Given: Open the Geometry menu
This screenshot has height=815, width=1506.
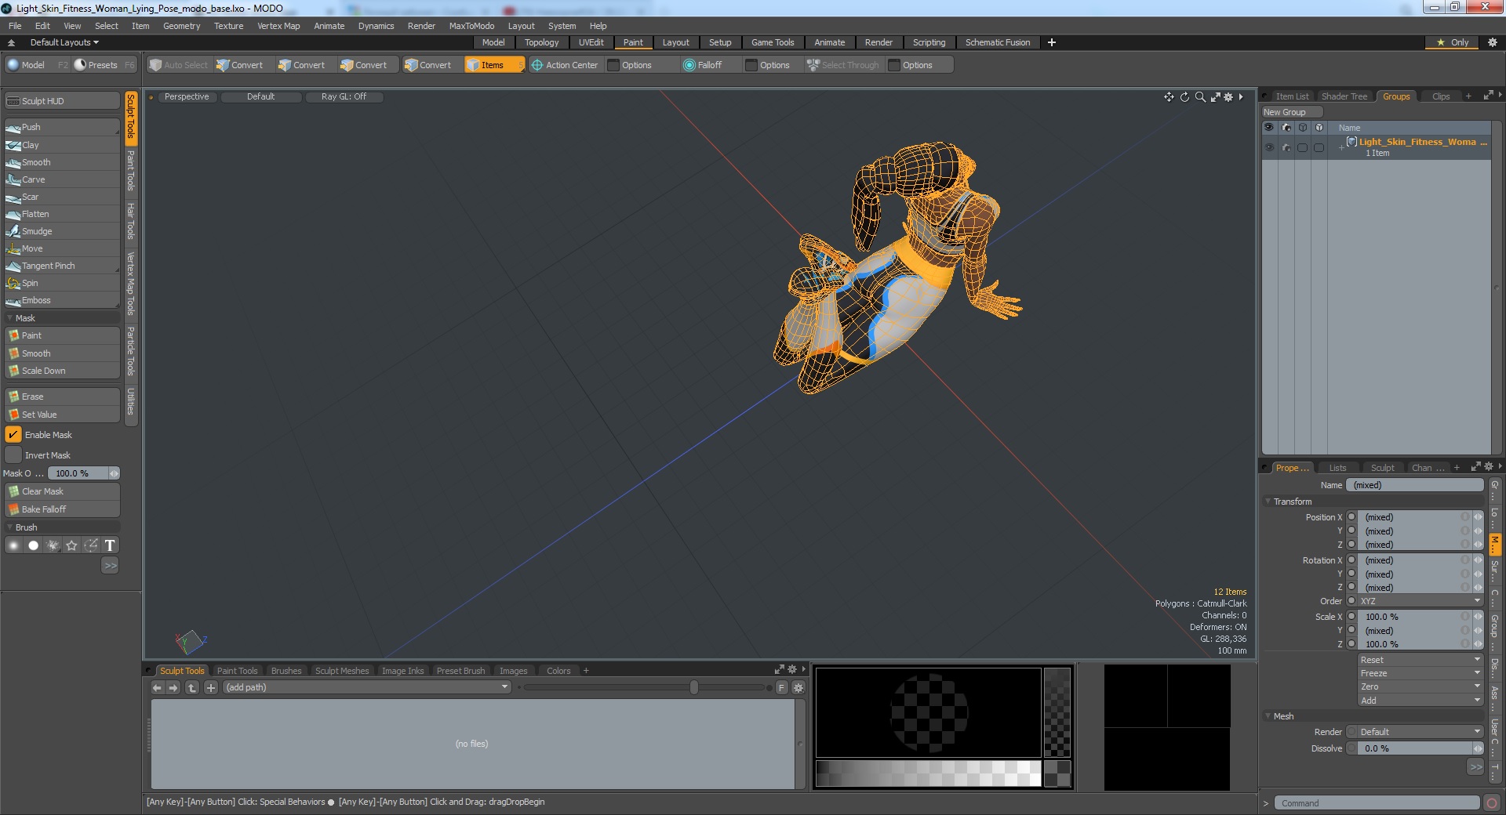Looking at the screenshot, I should (181, 26).
